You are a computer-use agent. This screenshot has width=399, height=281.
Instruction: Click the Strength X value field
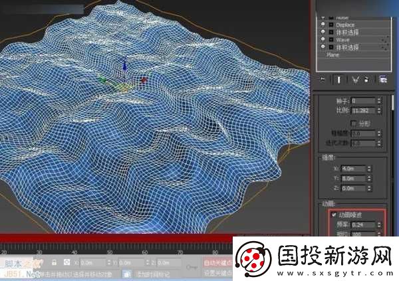point(352,169)
